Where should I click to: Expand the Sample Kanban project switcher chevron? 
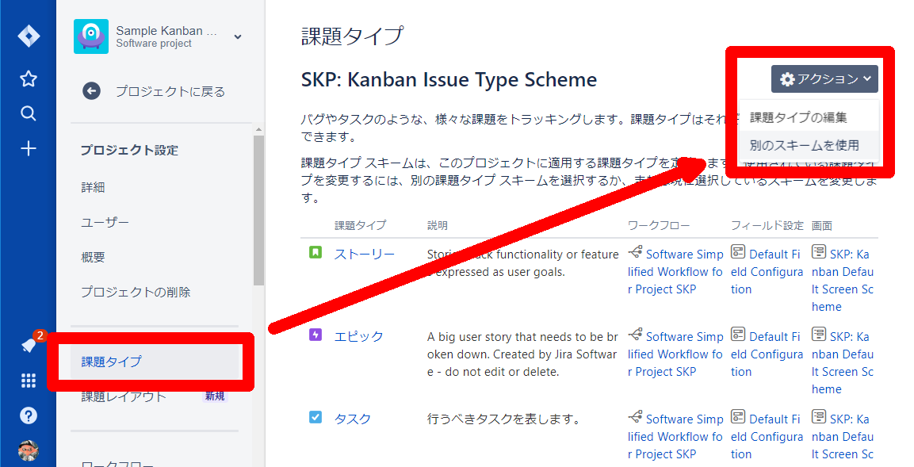238,36
